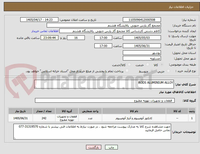Click the row number cell 1
Viewport: 200px width, 154px height.
click(x=192, y=118)
